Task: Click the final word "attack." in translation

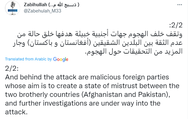Action: point(16,112)
